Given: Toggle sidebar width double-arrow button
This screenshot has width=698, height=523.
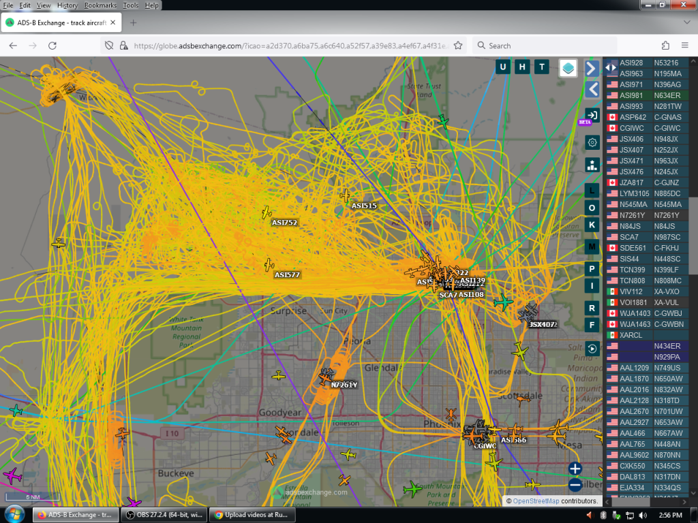Looking at the screenshot, I should (611, 67).
